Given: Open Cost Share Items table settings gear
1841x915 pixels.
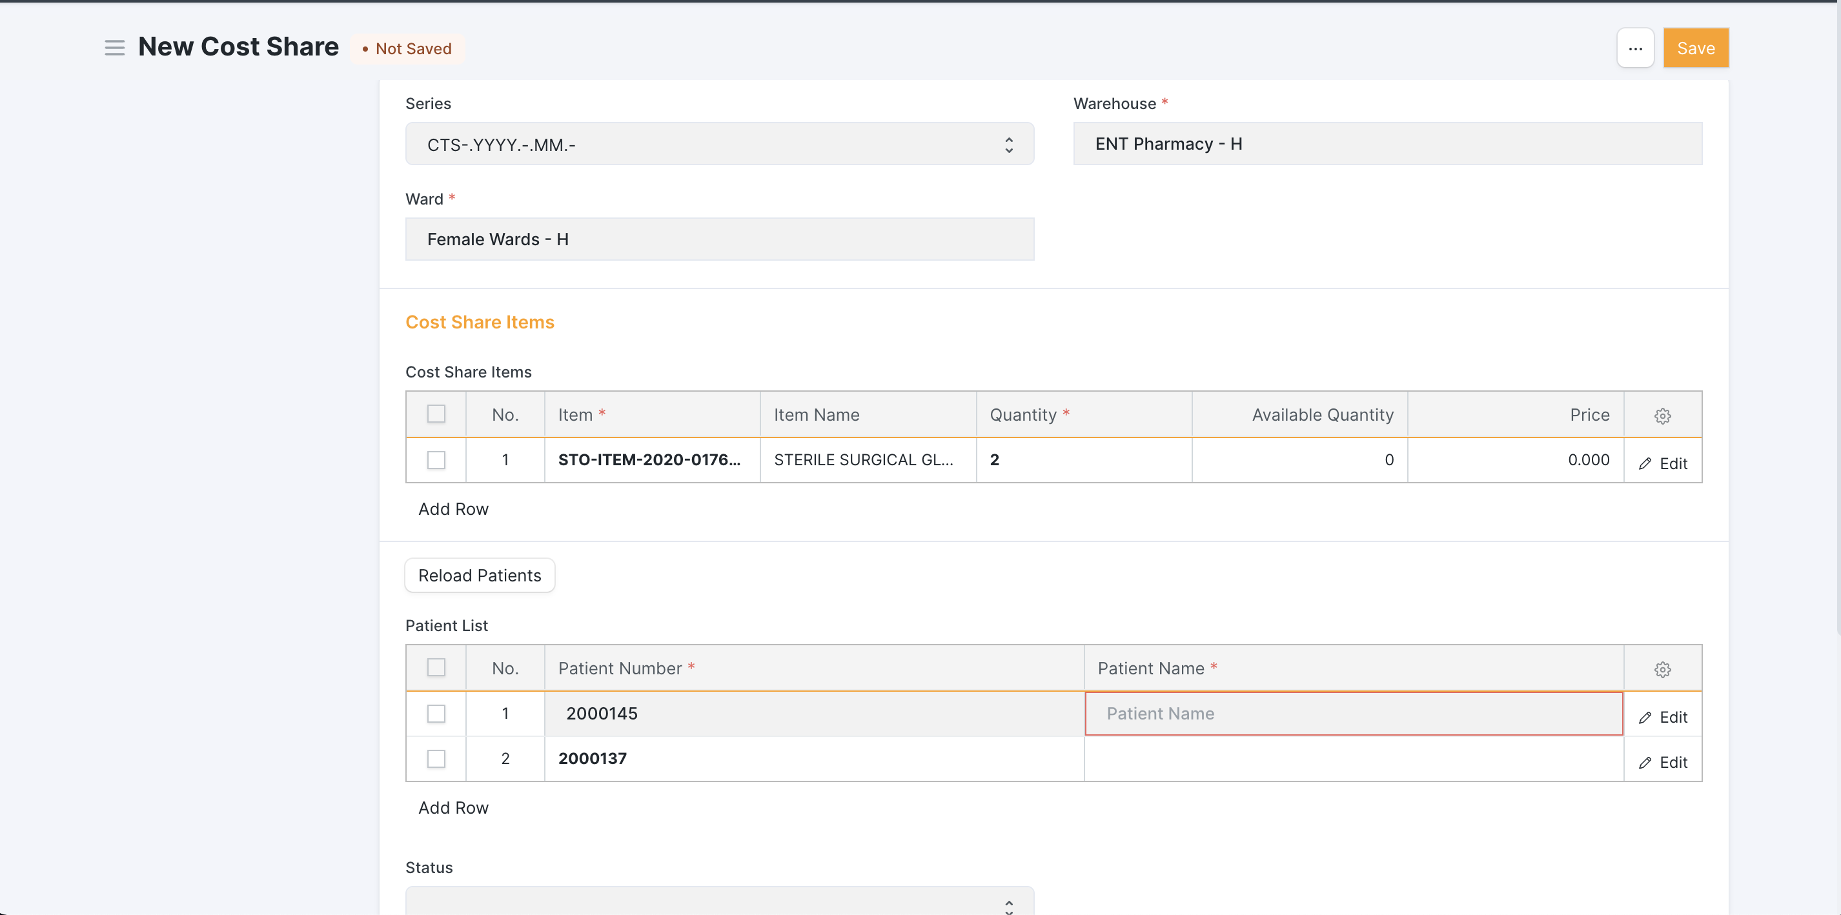Looking at the screenshot, I should pos(1662,415).
